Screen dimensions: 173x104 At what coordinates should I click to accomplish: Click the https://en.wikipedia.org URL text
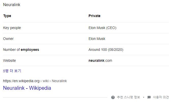[21, 81]
